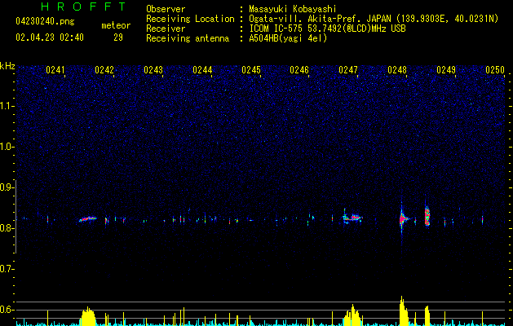
Task: Click the 0247 time marker
Action: (348, 70)
